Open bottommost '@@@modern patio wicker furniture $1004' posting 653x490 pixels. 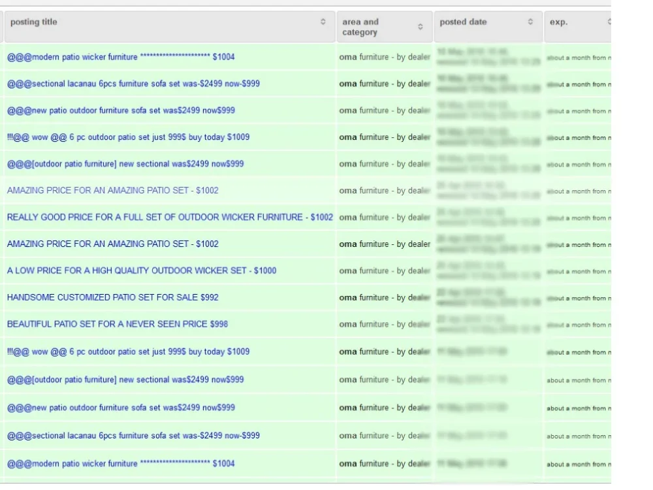click(121, 463)
